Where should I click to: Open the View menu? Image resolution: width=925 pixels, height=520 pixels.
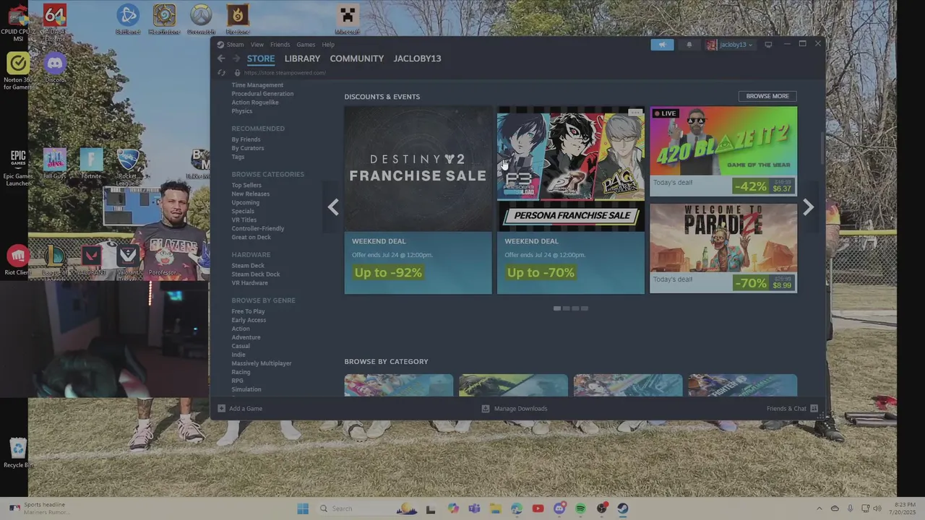click(257, 45)
